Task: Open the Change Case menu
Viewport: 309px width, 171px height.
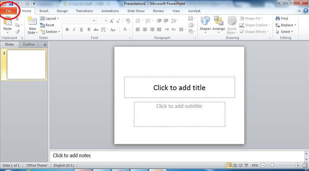Action: pyautogui.click(x=113, y=30)
